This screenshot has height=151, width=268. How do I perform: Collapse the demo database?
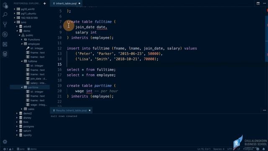17,31
